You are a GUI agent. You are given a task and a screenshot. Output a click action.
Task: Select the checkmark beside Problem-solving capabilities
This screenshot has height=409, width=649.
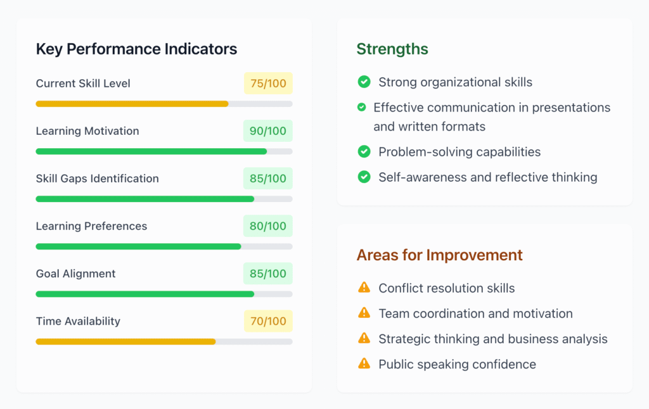(x=364, y=152)
